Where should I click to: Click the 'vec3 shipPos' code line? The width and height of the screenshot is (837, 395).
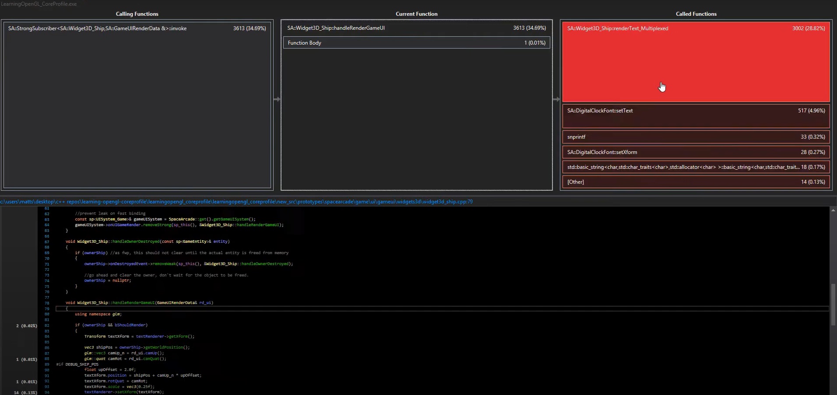pos(137,347)
